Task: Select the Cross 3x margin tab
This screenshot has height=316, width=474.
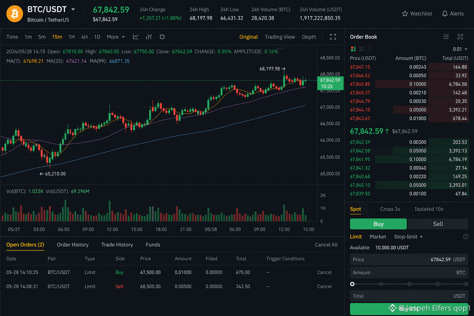Action: 390,209
